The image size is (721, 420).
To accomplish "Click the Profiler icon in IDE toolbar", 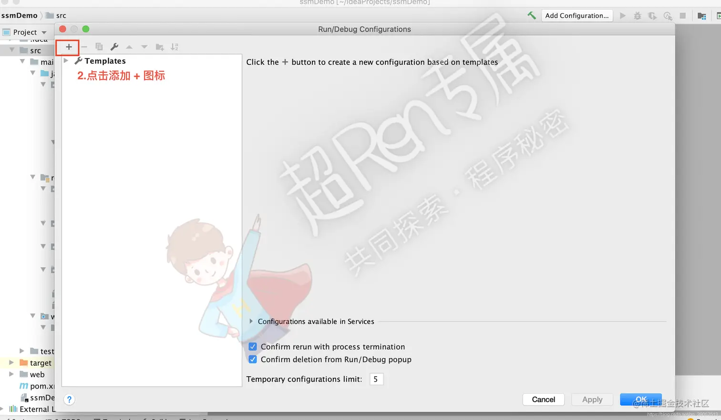I will (668, 16).
